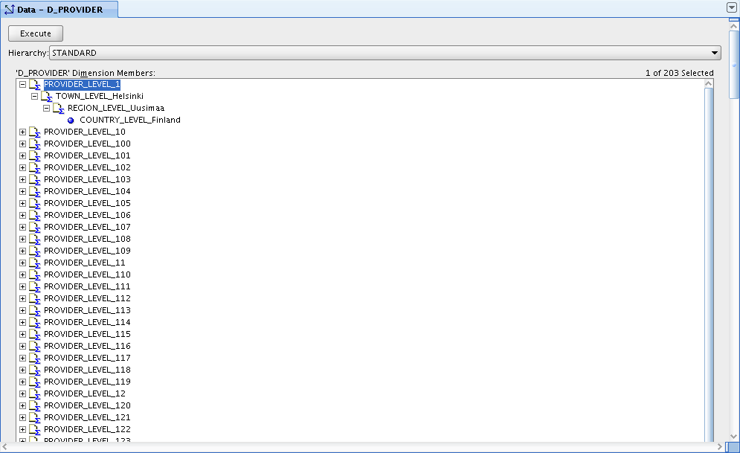The width and height of the screenshot is (740, 453).
Task: Click the COUNTRY_LEVEL_Finland blue dot icon
Action: click(x=71, y=121)
